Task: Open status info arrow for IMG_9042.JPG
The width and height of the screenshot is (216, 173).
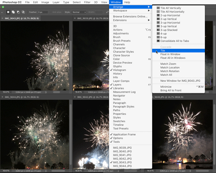Action: pos(118,171)
